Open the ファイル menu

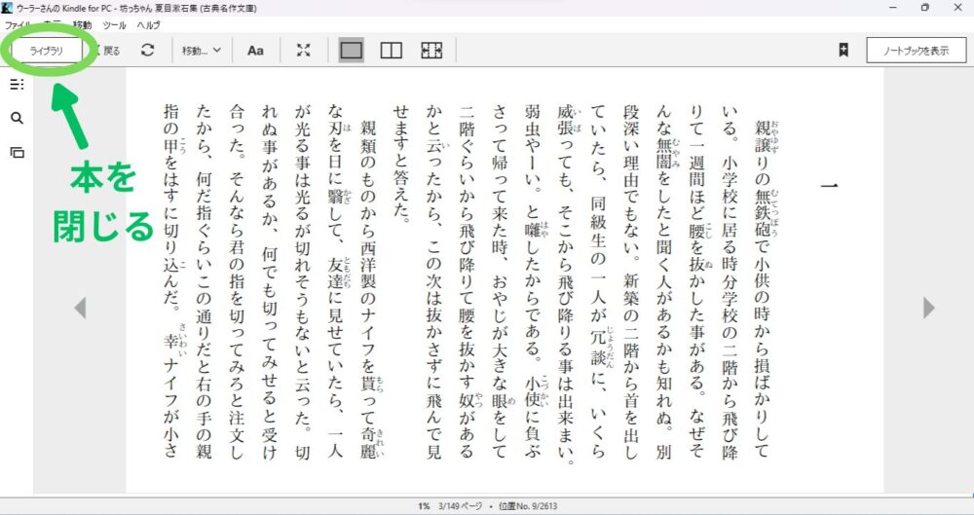click(x=18, y=24)
